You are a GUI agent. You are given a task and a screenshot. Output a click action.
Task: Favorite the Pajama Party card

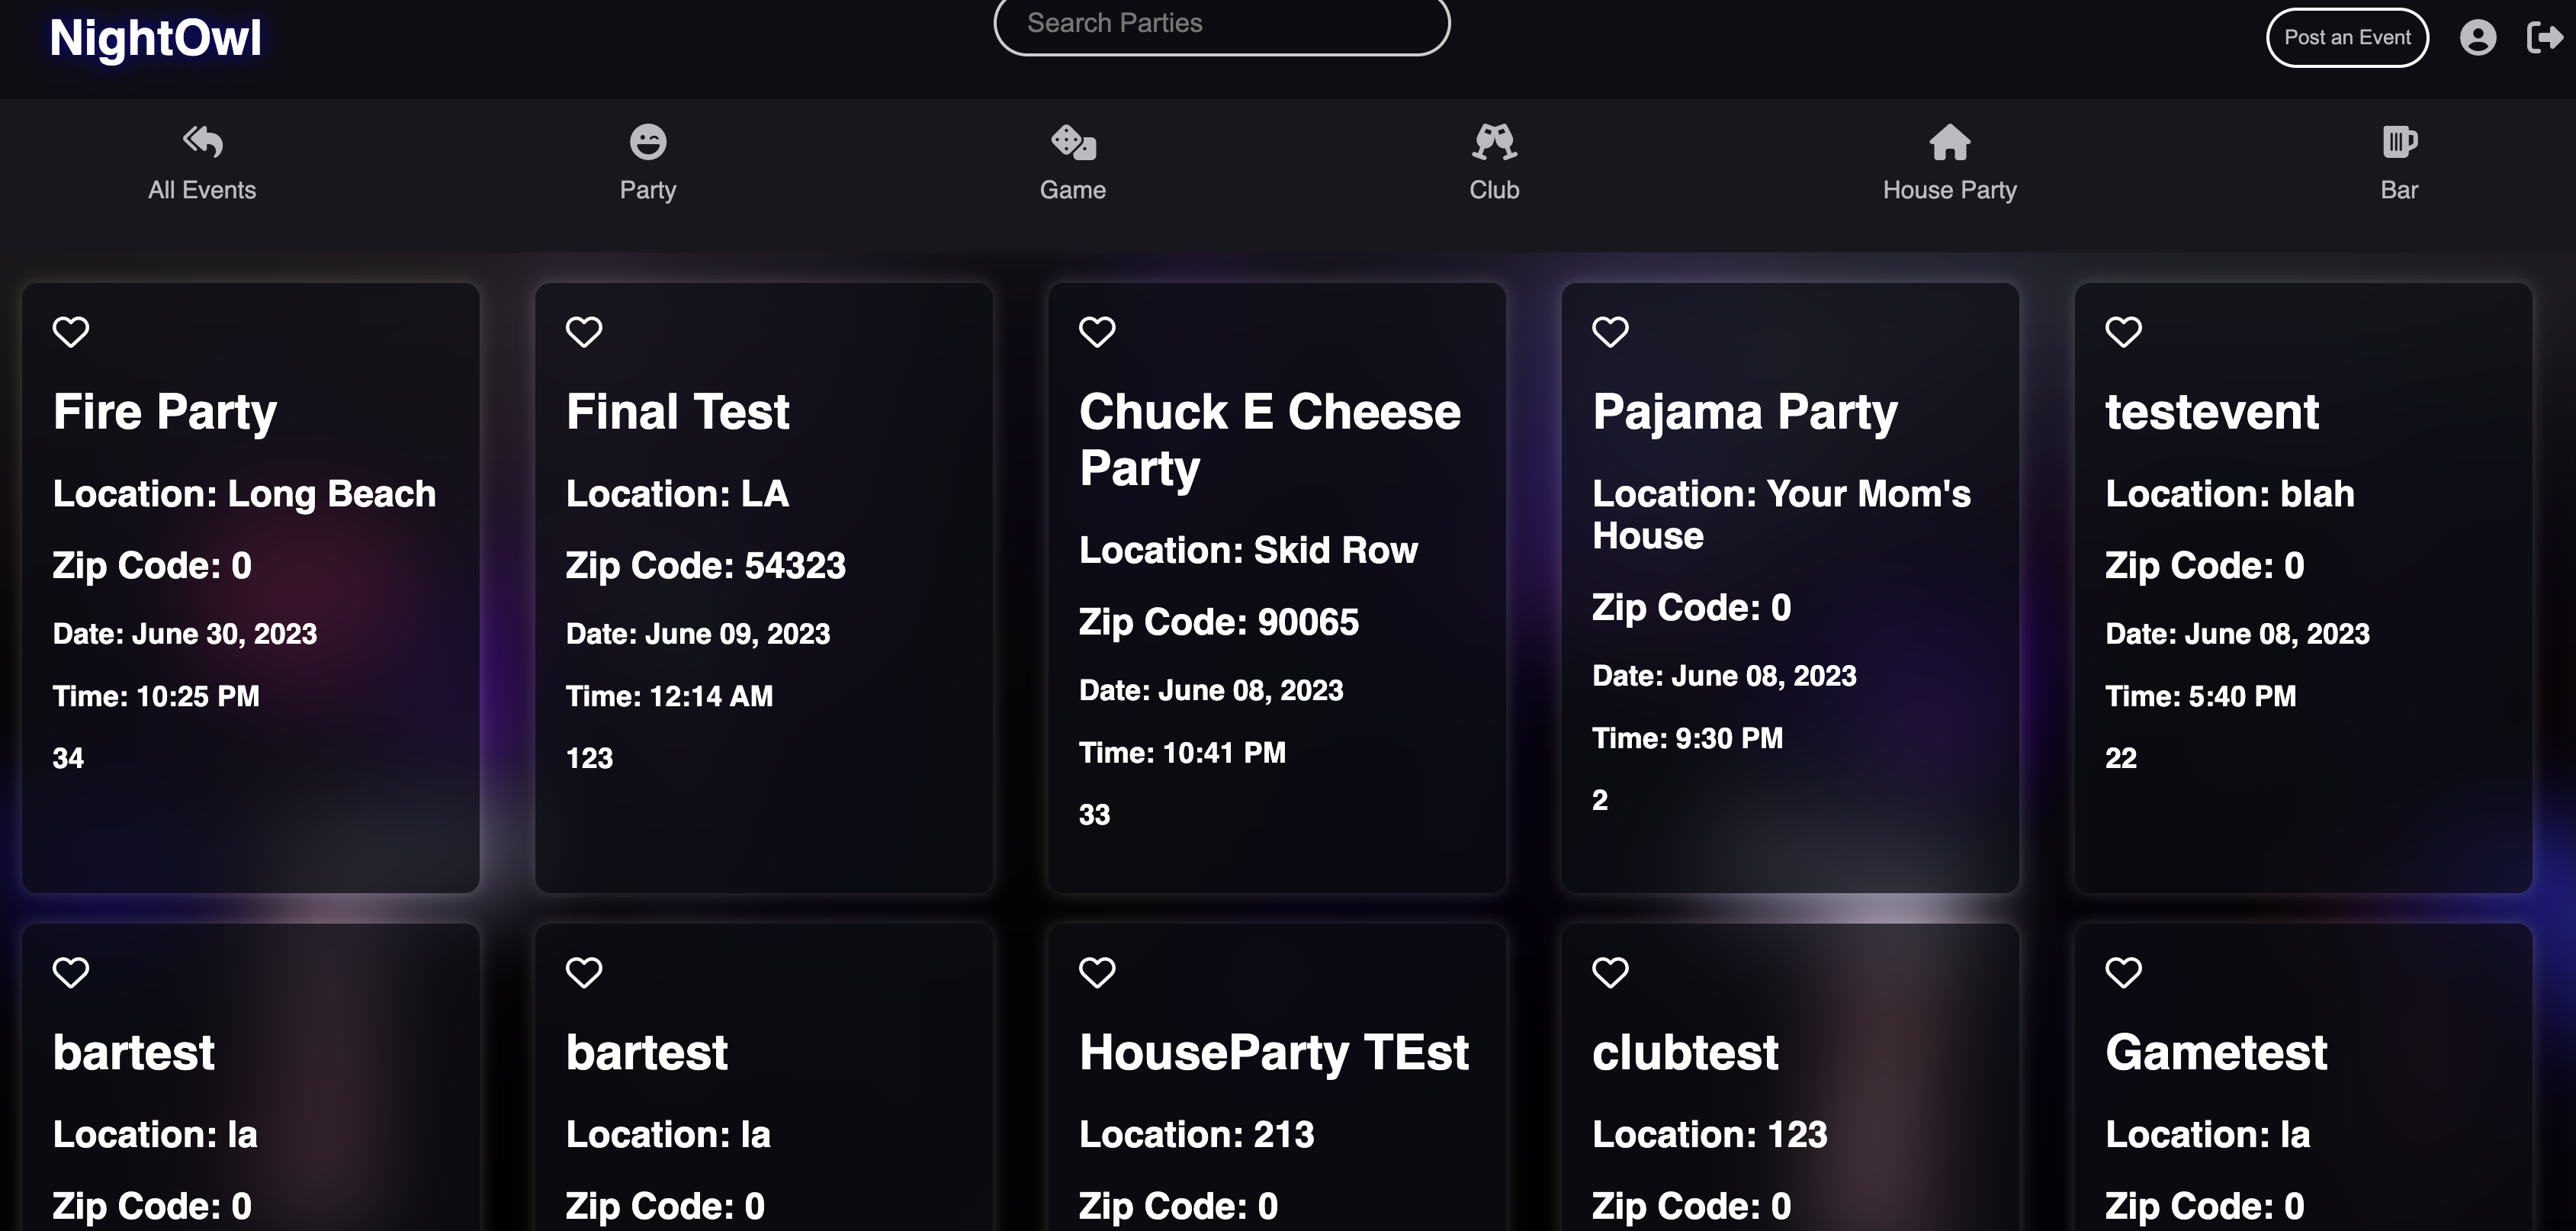pyautogui.click(x=1610, y=331)
